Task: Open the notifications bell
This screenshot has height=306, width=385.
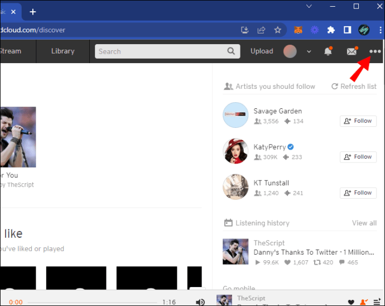Action: (x=328, y=51)
